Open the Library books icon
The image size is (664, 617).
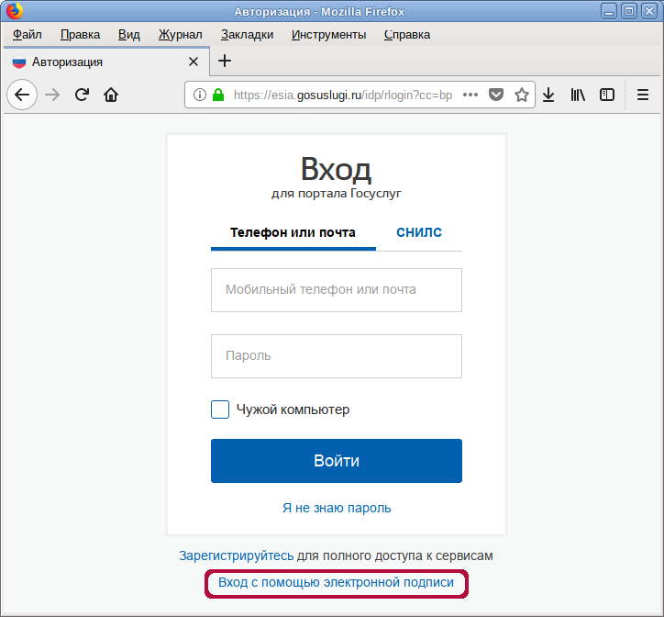pyautogui.click(x=578, y=95)
